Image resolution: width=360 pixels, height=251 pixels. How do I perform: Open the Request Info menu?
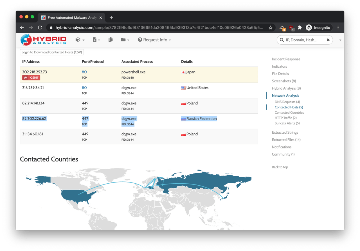154,40
